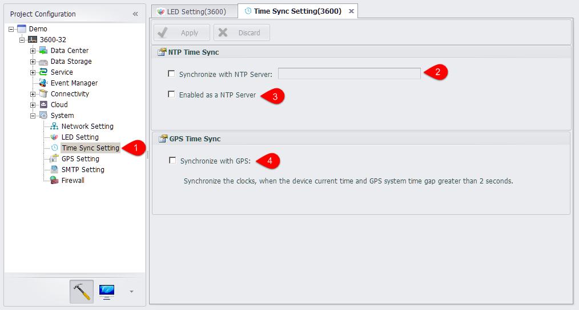Viewport: 579px width, 310px height.
Task: Click the Firewall icon in System tree
Action: pos(54,181)
